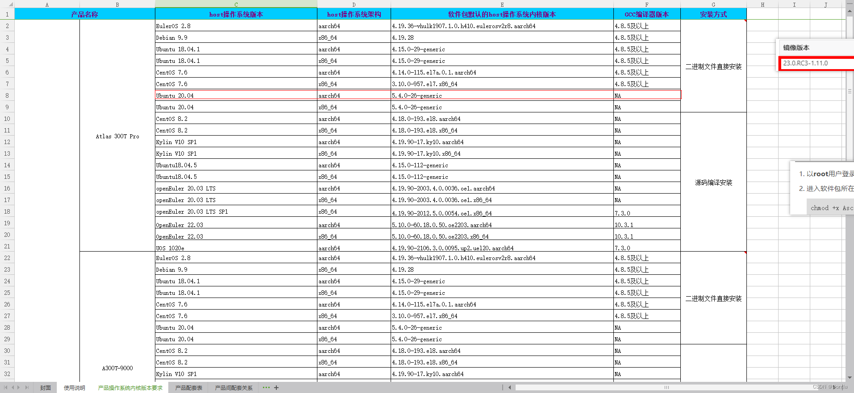Image resolution: width=854 pixels, height=393 pixels.
Task: Click kernel cell 5.10.0-60.18.0.50.oe2203.x86_64
Action: (x=502, y=235)
